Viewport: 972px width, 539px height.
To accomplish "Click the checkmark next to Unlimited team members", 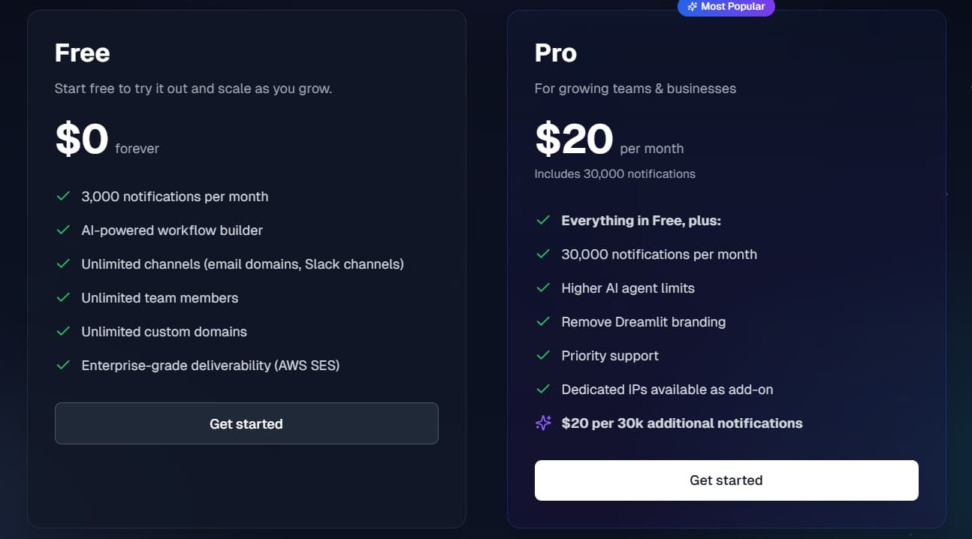I will click(64, 297).
